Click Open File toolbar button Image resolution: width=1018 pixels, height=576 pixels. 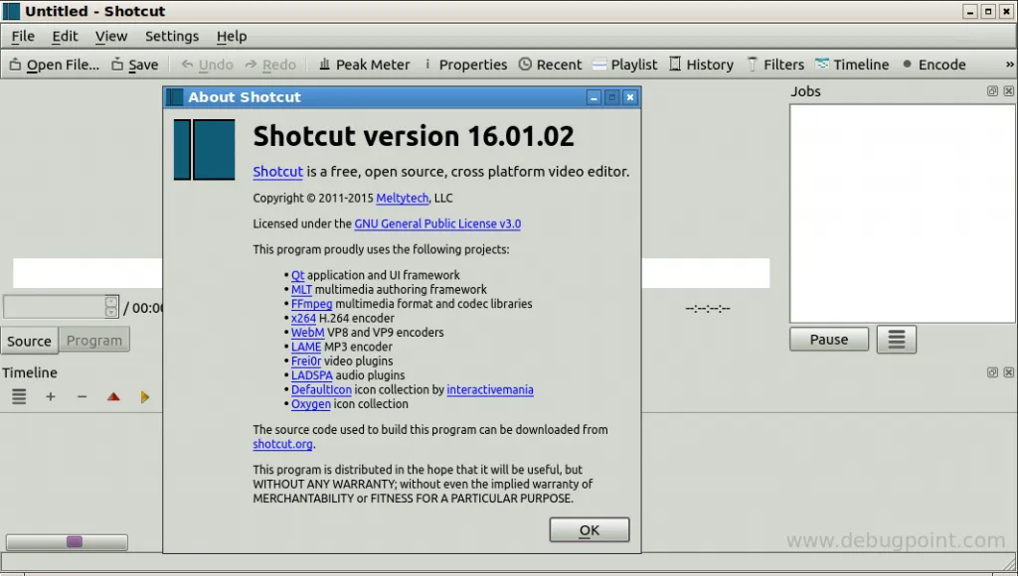(55, 65)
